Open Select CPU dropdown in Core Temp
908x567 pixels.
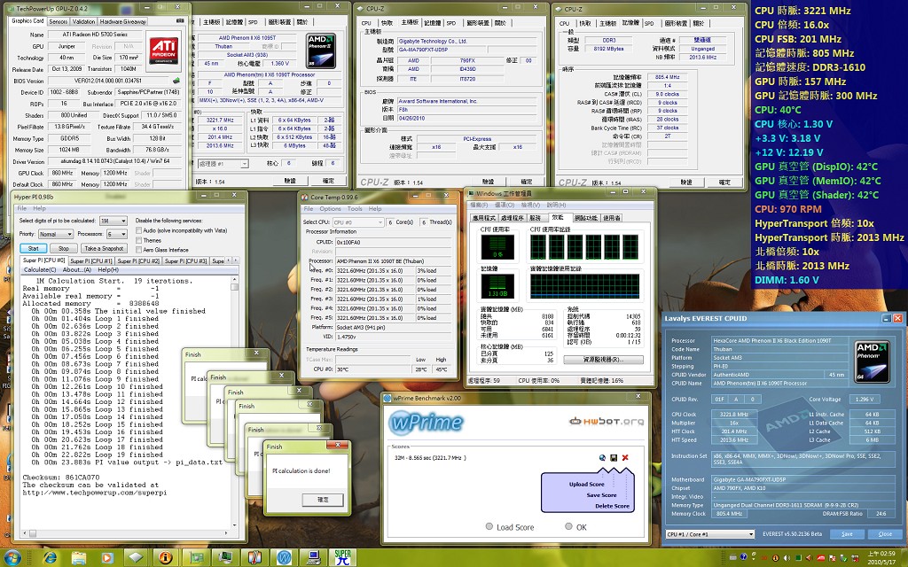click(358, 222)
